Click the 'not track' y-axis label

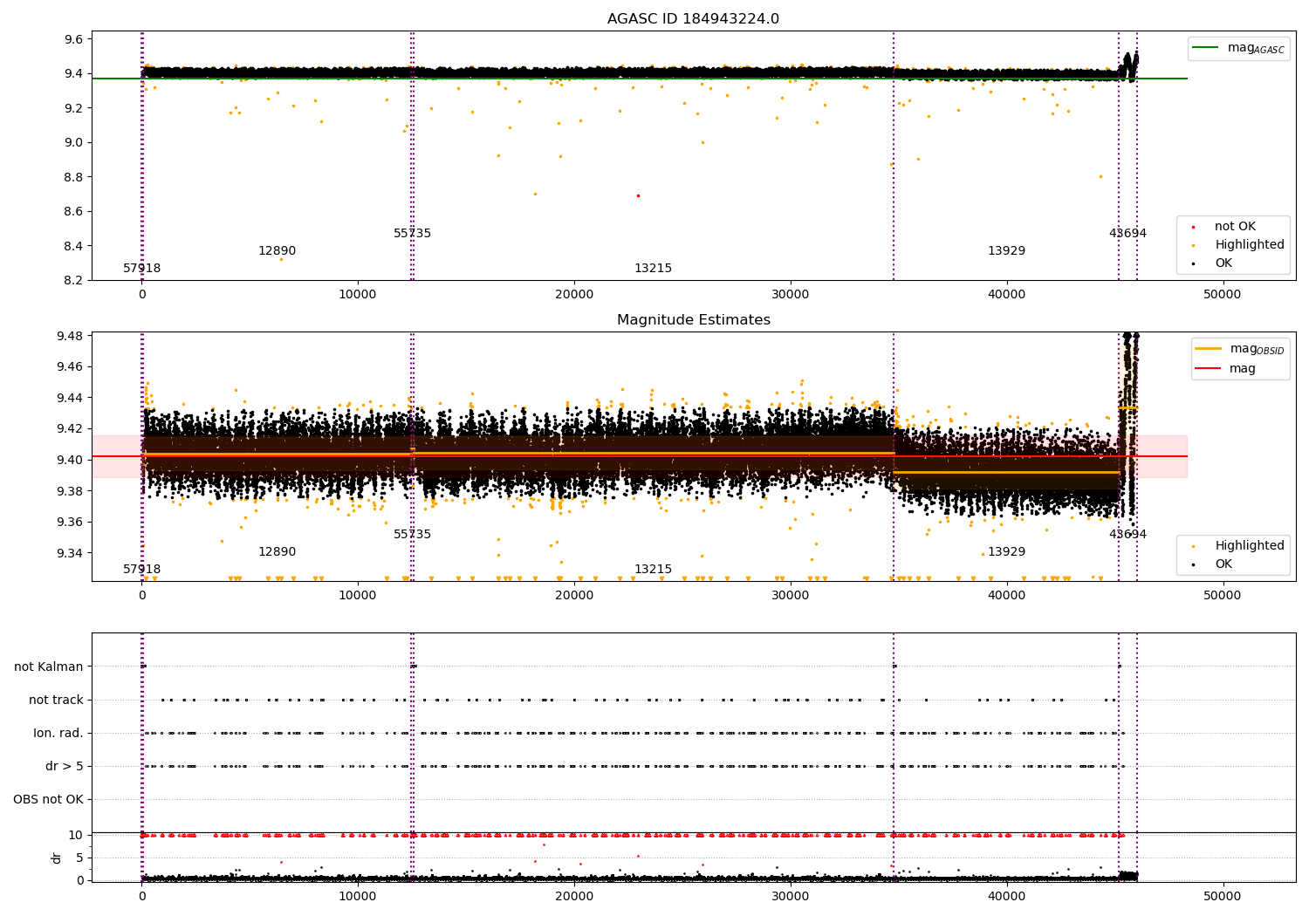[56, 700]
